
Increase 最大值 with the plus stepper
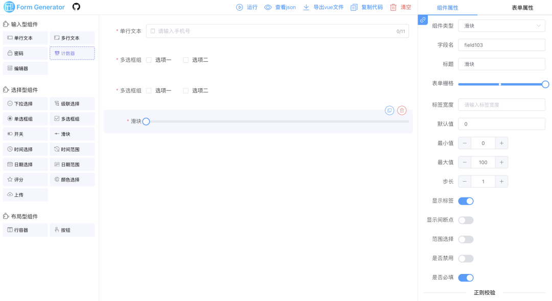501,162
